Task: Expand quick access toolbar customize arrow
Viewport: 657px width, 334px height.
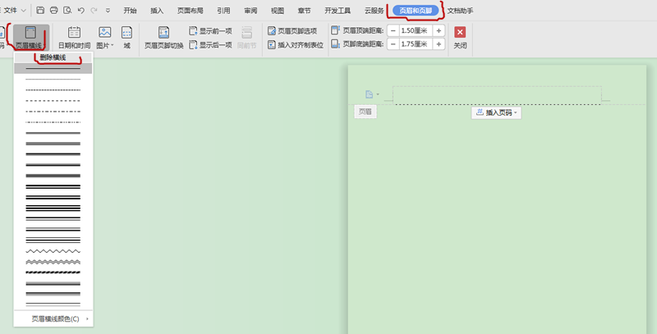Action: coord(108,11)
